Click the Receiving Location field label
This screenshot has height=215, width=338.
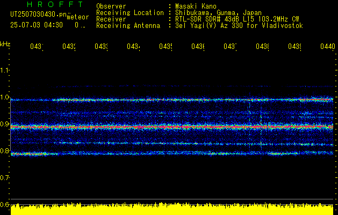(x=130, y=12)
